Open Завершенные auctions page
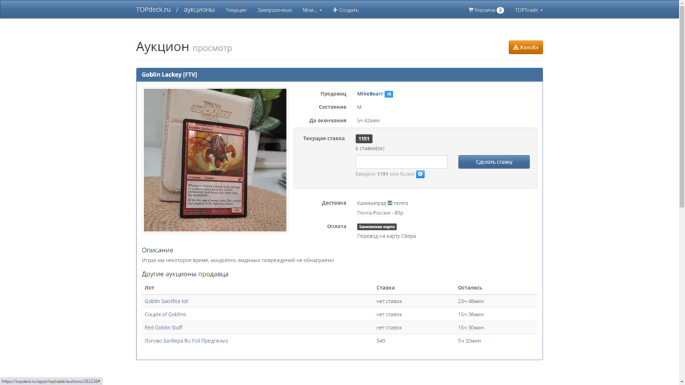The width and height of the screenshot is (685, 385). (274, 10)
